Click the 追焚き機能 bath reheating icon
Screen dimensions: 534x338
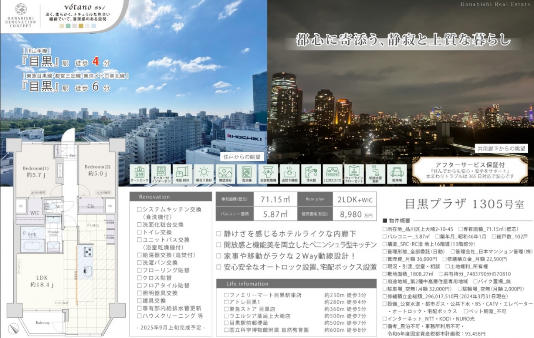tap(289, 174)
